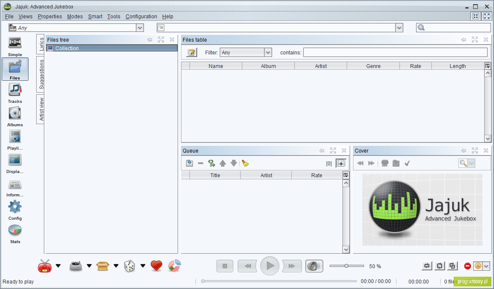Click the contains filter text field
This screenshot has width=494, height=289.
(395, 53)
